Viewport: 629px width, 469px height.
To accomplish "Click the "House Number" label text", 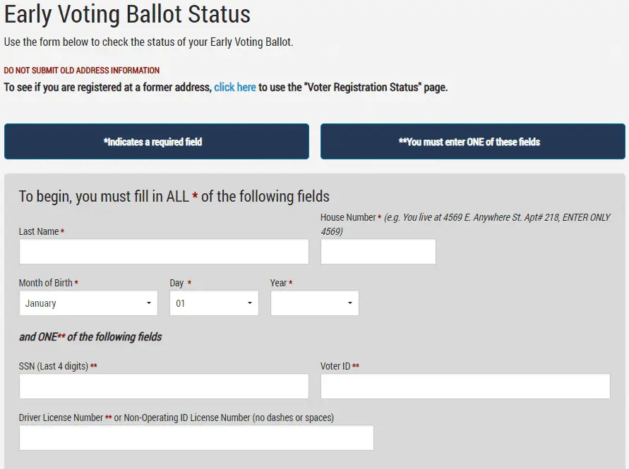I will pos(348,217).
